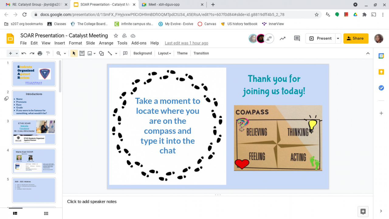
Task: Add a new slide with plus button
Action: click(x=10, y=53)
